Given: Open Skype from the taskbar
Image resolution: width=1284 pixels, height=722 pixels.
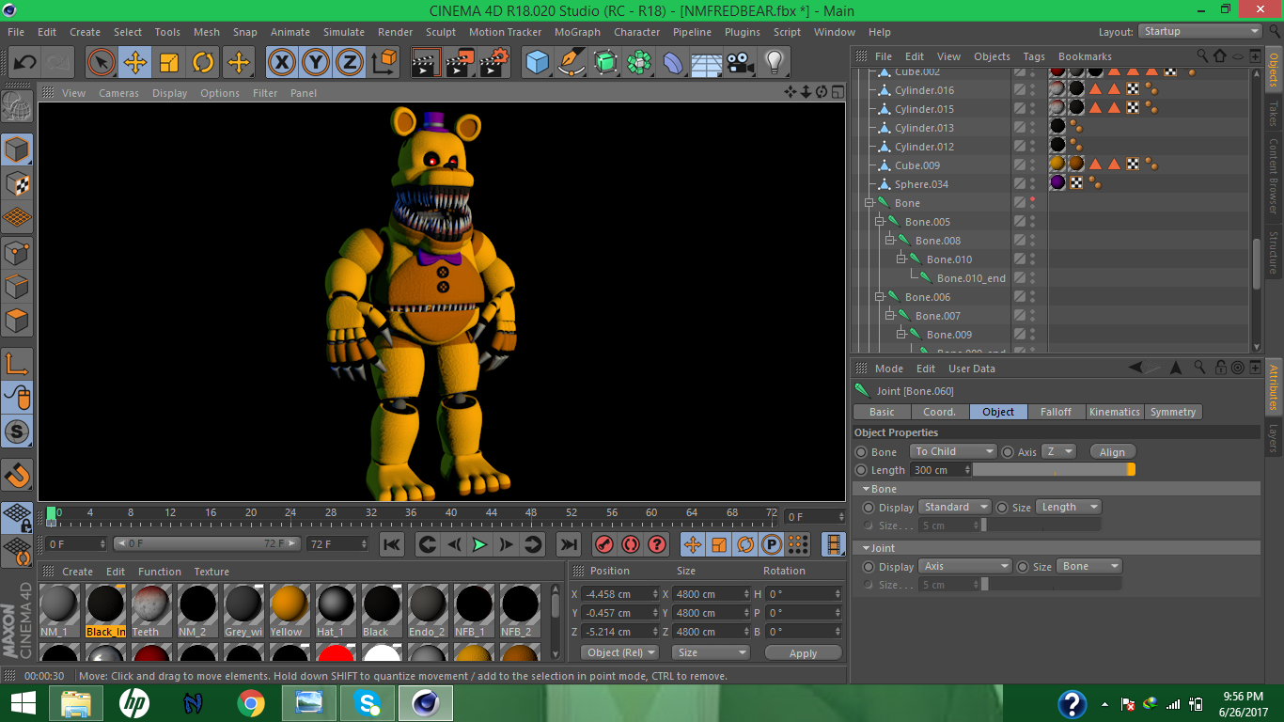Looking at the screenshot, I should click(366, 703).
